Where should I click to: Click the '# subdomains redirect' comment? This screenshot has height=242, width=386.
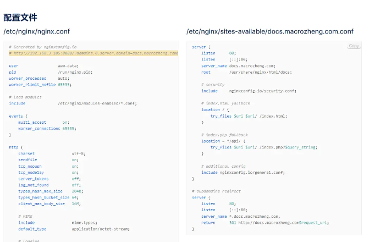[x=216, y=191]
